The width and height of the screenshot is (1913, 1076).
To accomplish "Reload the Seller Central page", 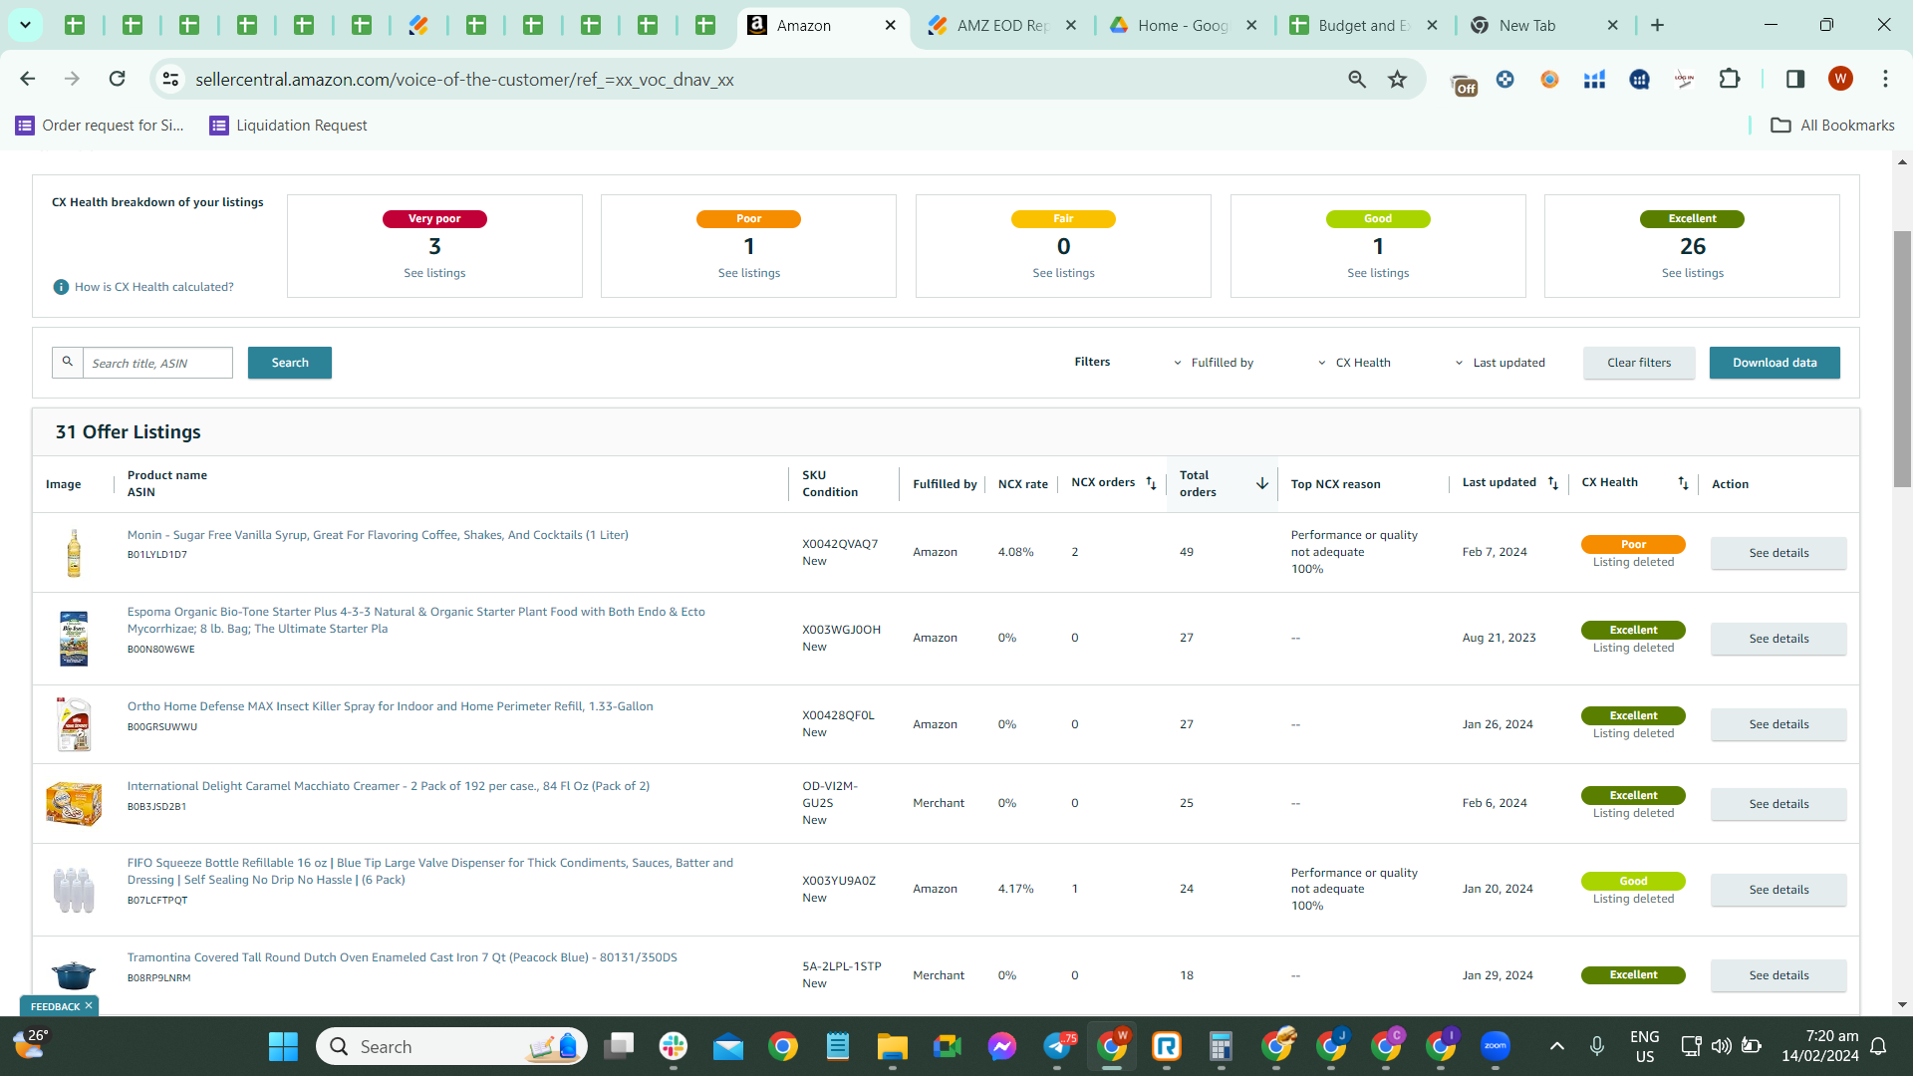I will pos(117,79).
